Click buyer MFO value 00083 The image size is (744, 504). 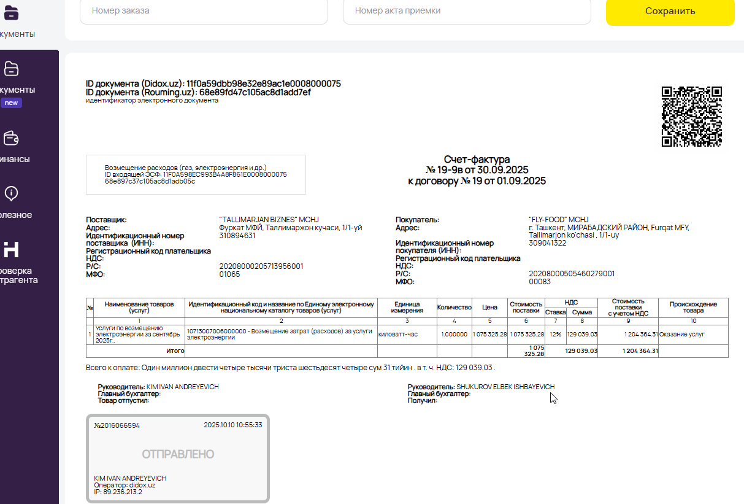[x=540, y=282]
